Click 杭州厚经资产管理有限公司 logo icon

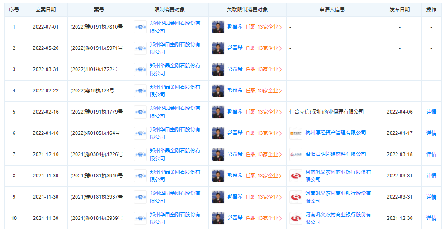296,133
